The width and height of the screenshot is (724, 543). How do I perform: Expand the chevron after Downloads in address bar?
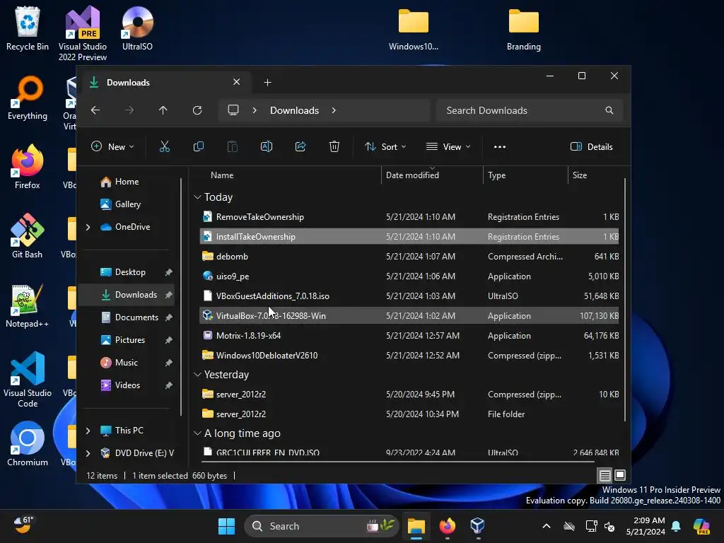(x=334, y=110)
